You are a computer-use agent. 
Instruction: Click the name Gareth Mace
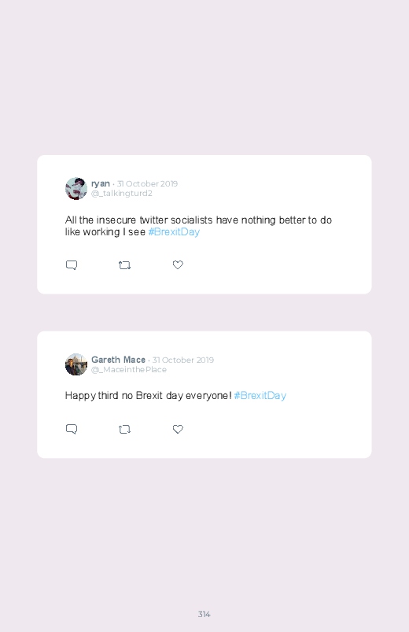118,360
